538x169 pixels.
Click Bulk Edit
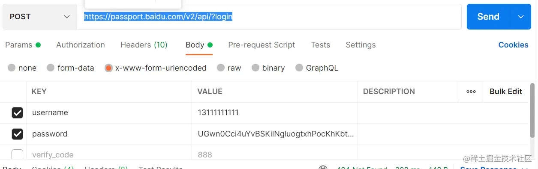pos(506,92)
